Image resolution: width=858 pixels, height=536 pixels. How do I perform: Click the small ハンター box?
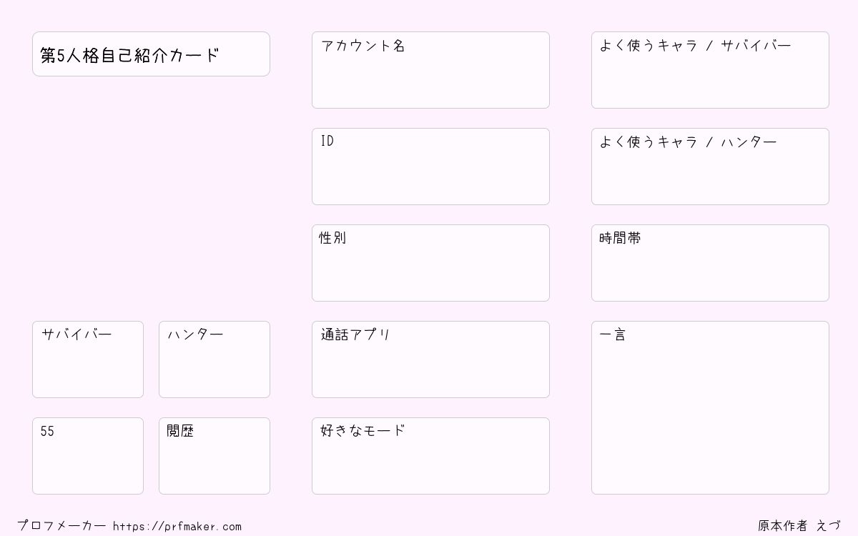coord(214,359)
